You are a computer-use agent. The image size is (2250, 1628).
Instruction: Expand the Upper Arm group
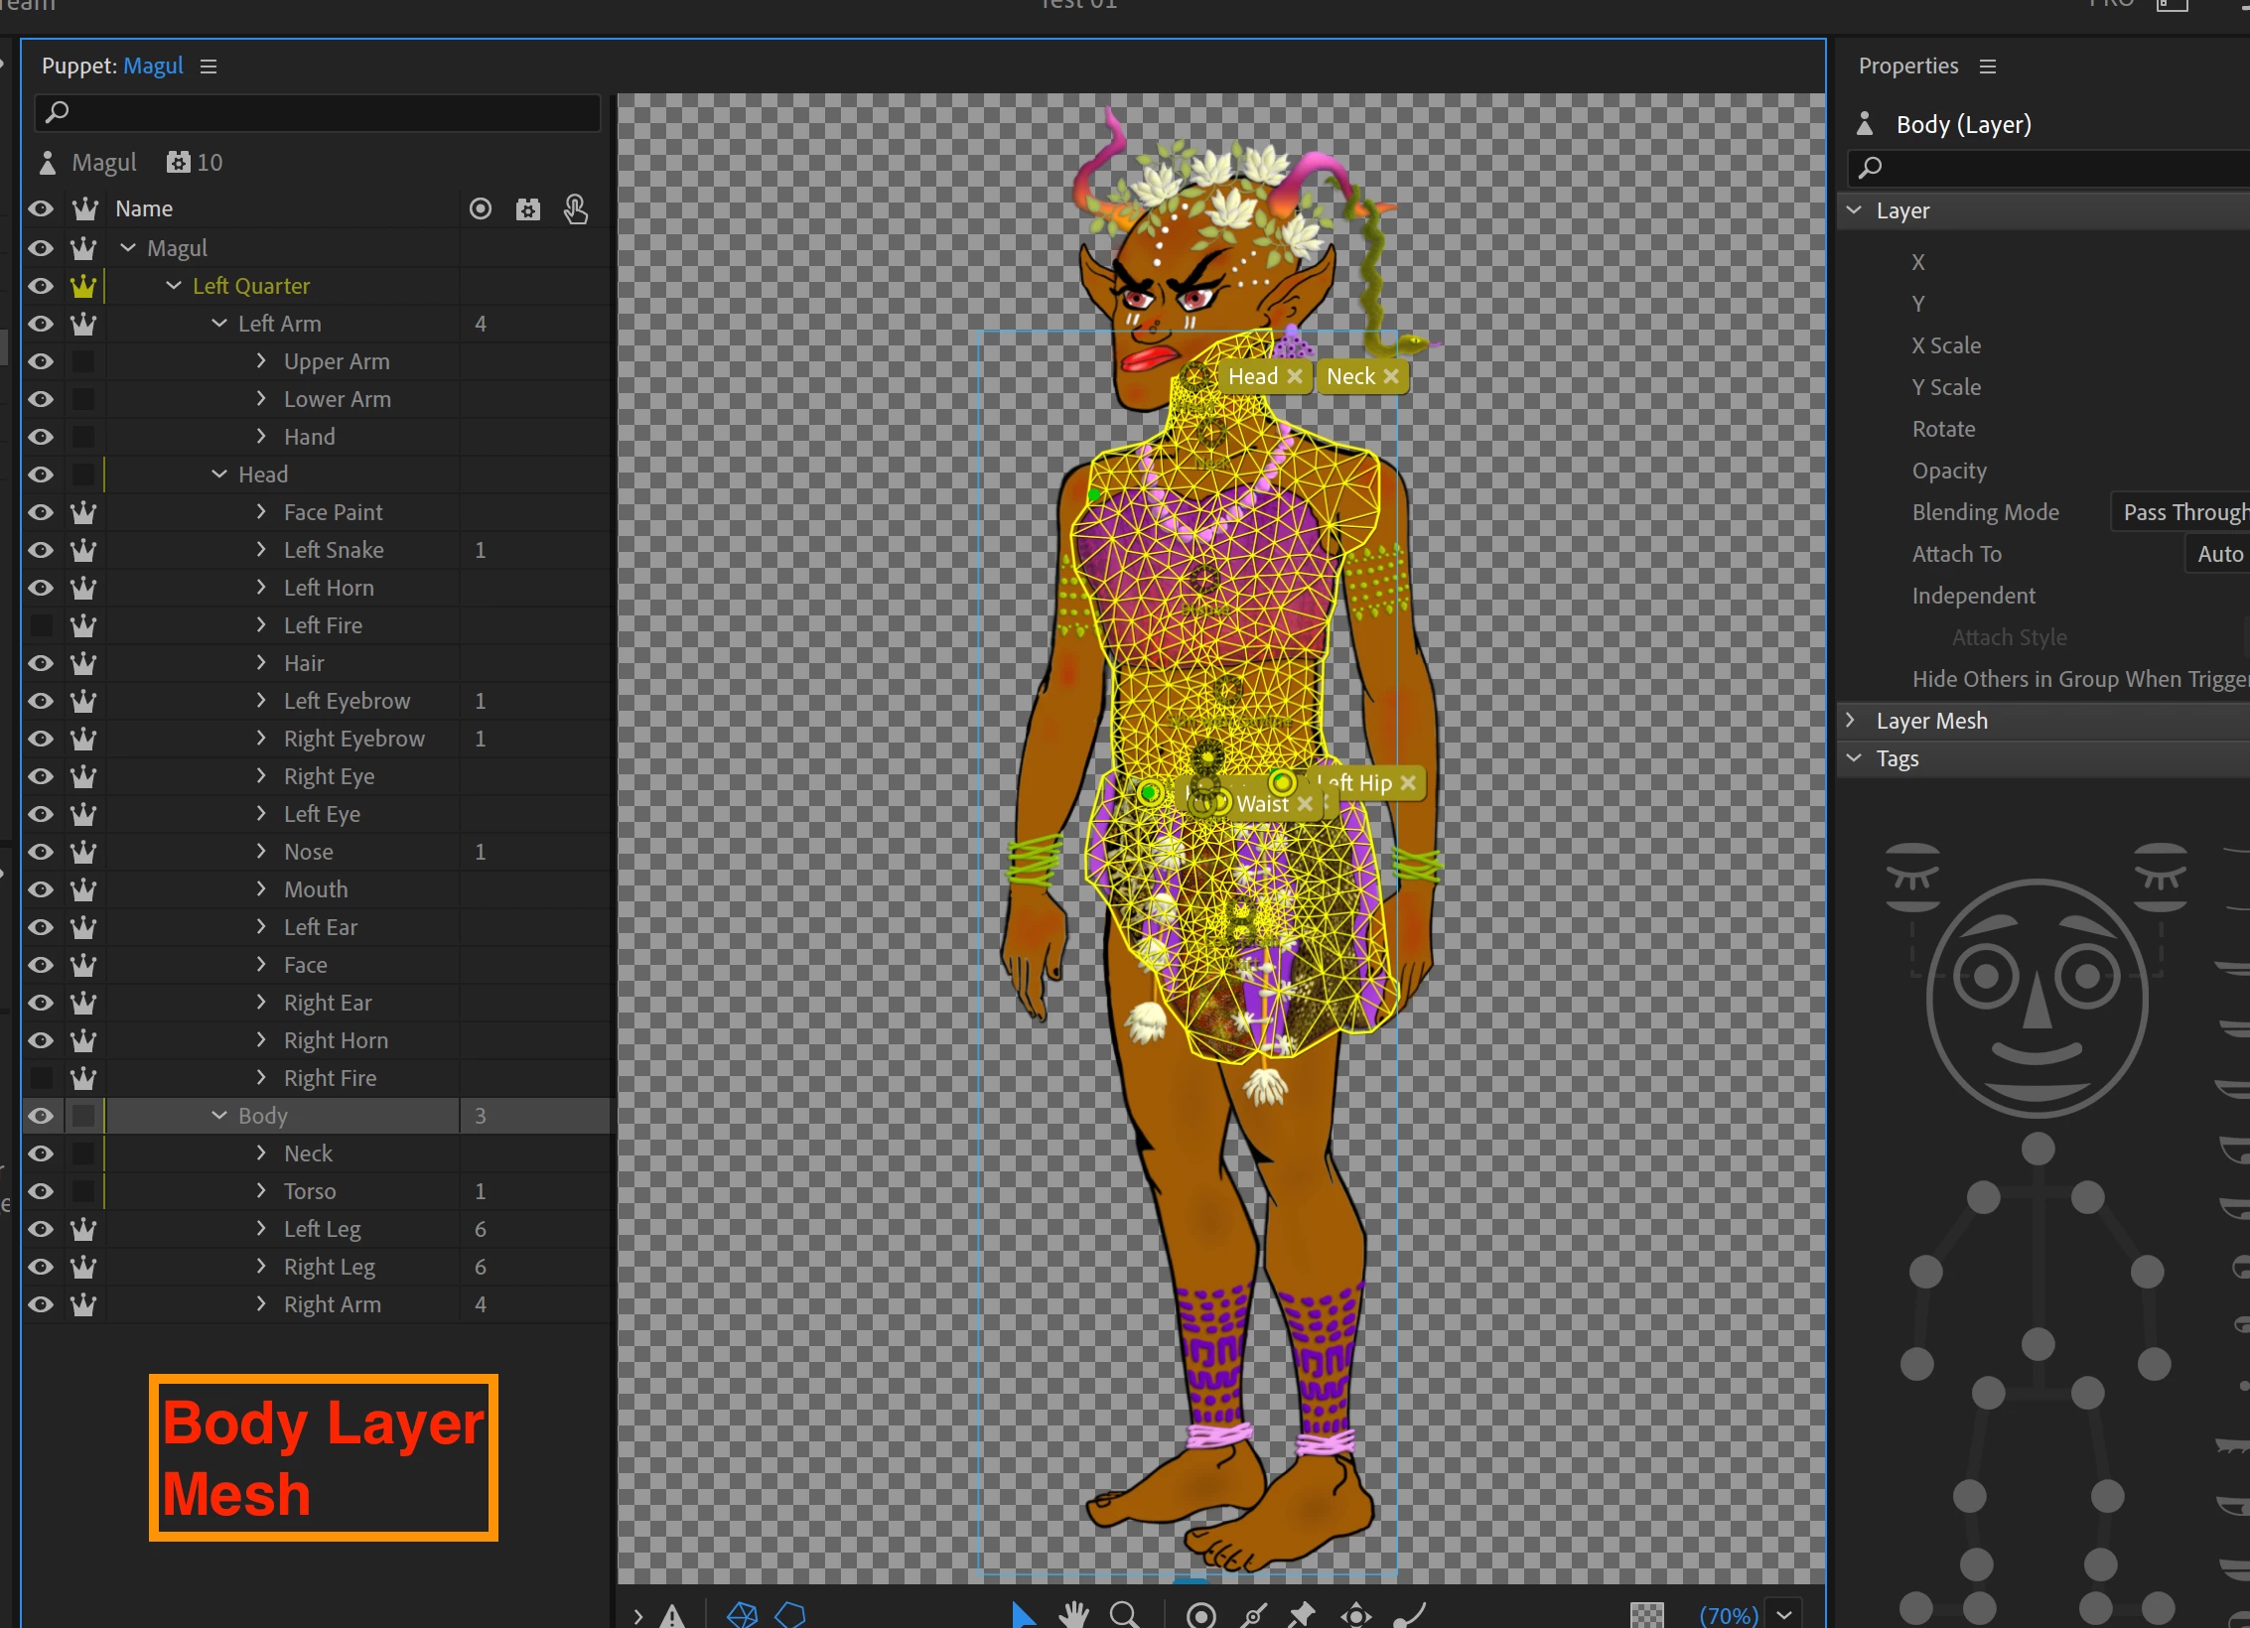[261, 361]
